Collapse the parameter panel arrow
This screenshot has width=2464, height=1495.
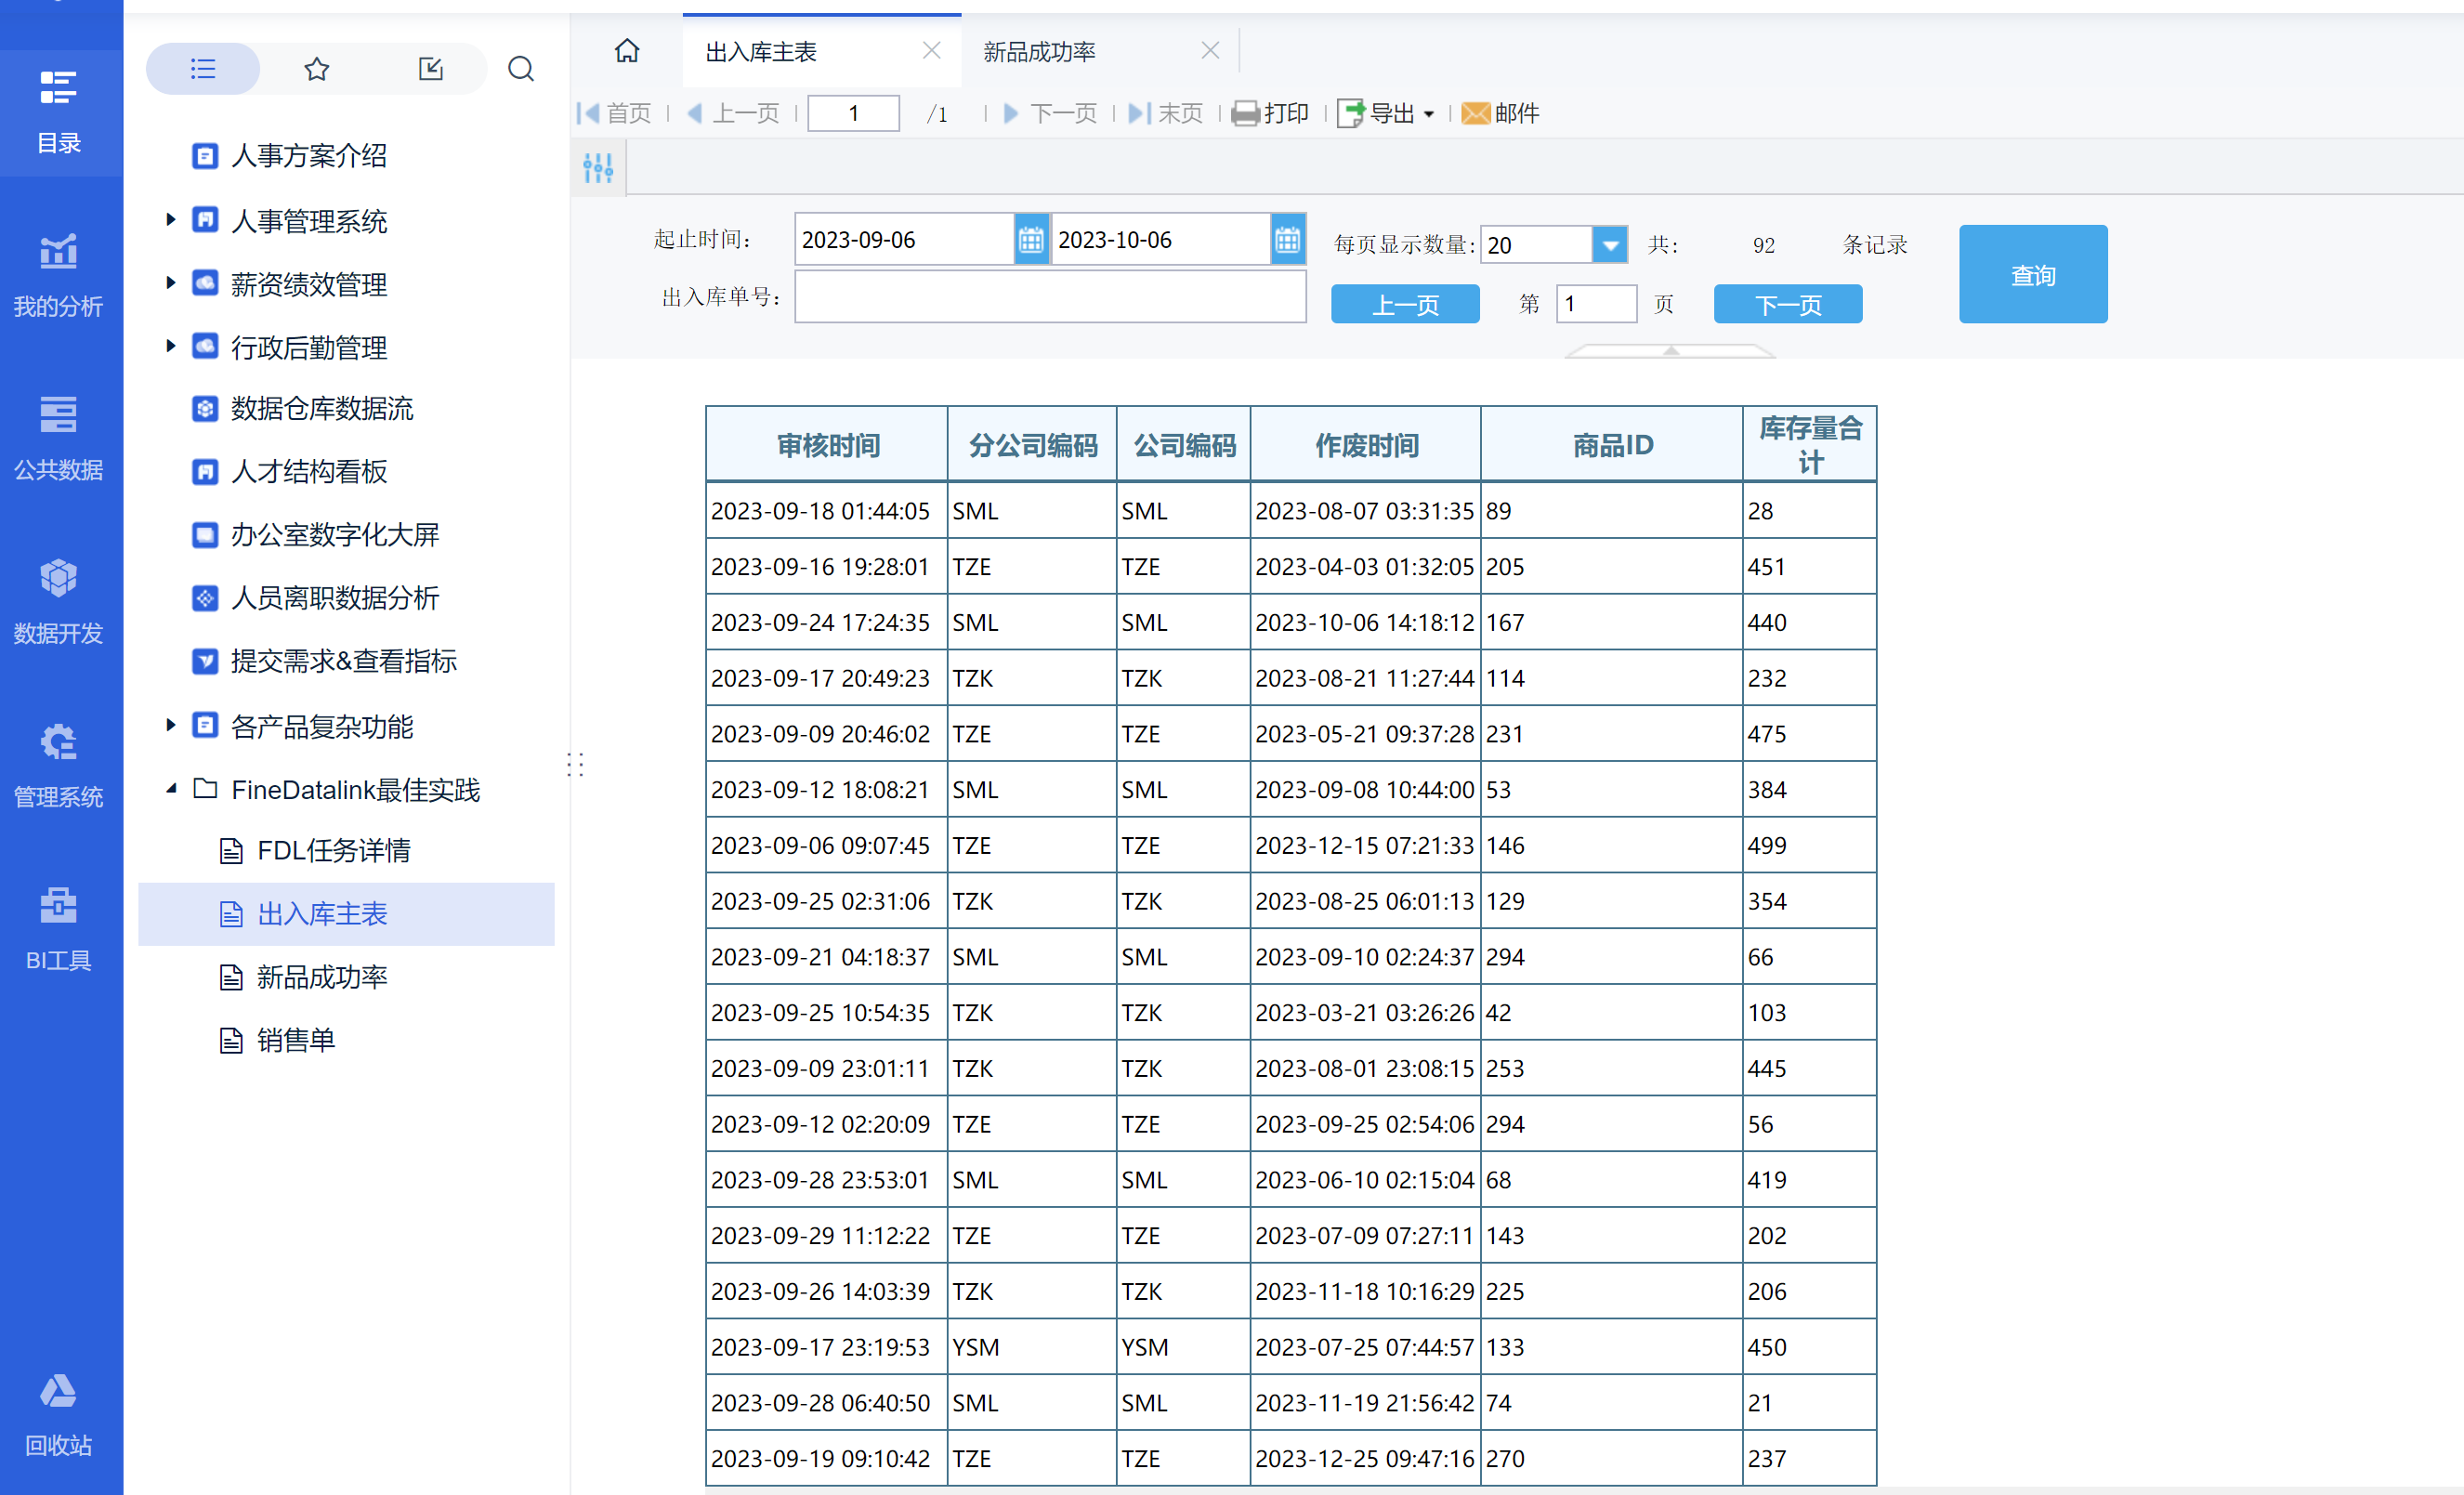1670,351
